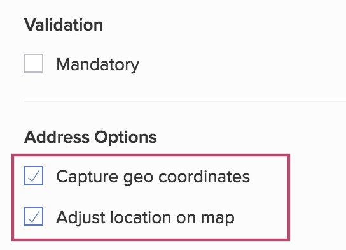Select the Address Options section heading
Screen dimensions: 346x250
pyautogui.click(x=90, y=137)
